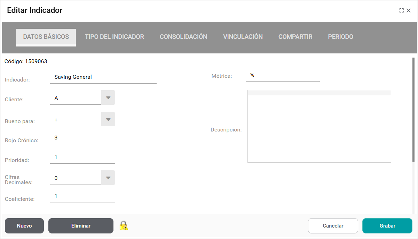Screen dimensions: 418x239
Task: Click the padlock warning icon
Action: pyautogui.click(x=124, y=226)
